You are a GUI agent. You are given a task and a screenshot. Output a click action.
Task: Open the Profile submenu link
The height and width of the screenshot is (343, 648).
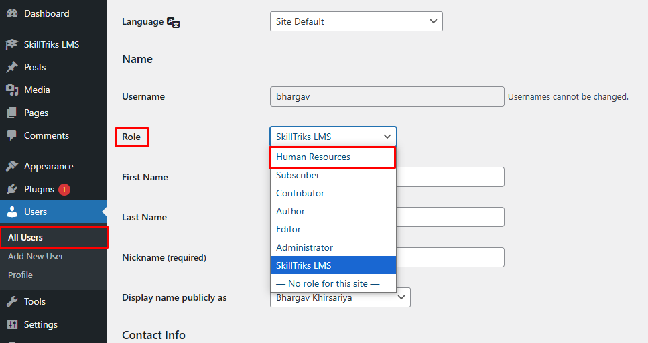tap(20, 275)
